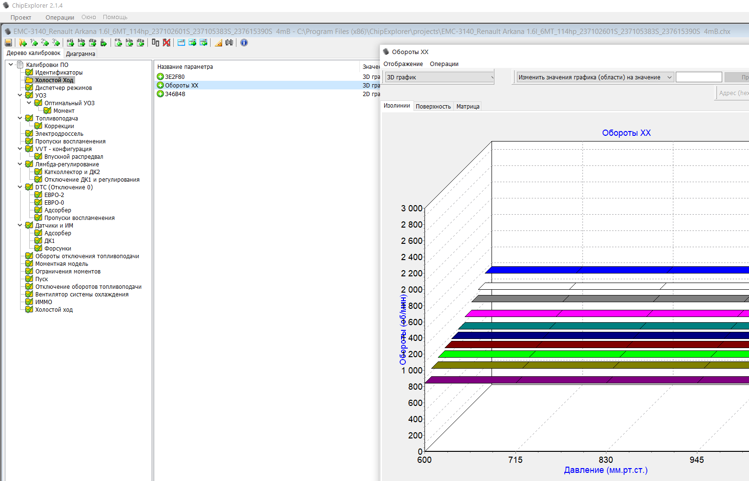Open the Операции menu in main menu bar
Image resolution: width=749 pixels, height=481 pixels.
59,17
